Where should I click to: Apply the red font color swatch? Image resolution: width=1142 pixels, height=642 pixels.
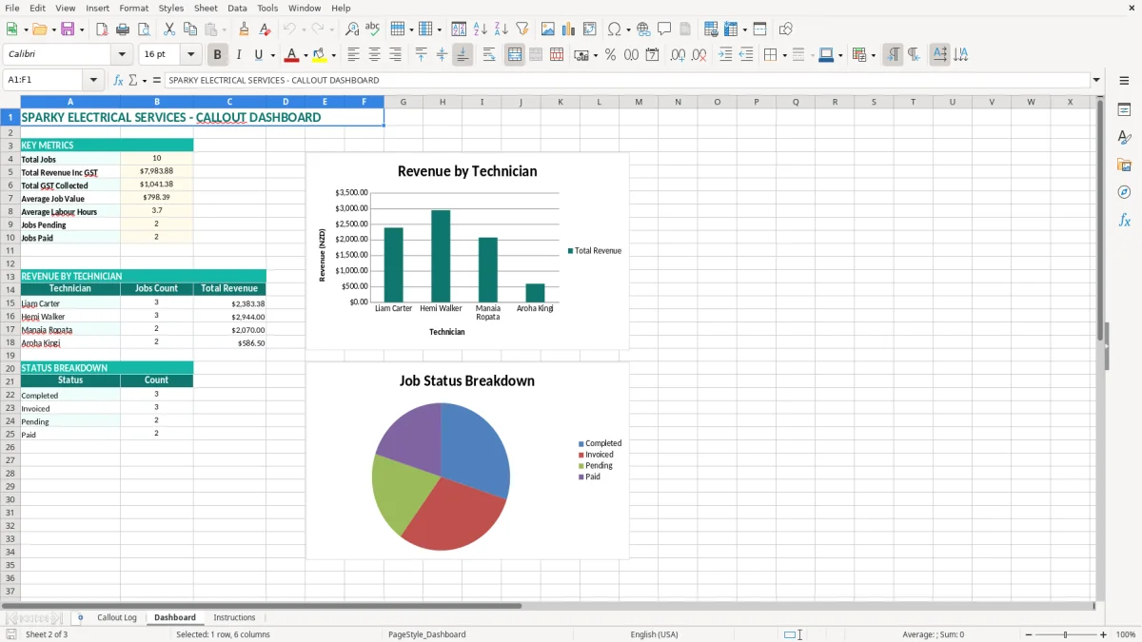tap(292, 55)
